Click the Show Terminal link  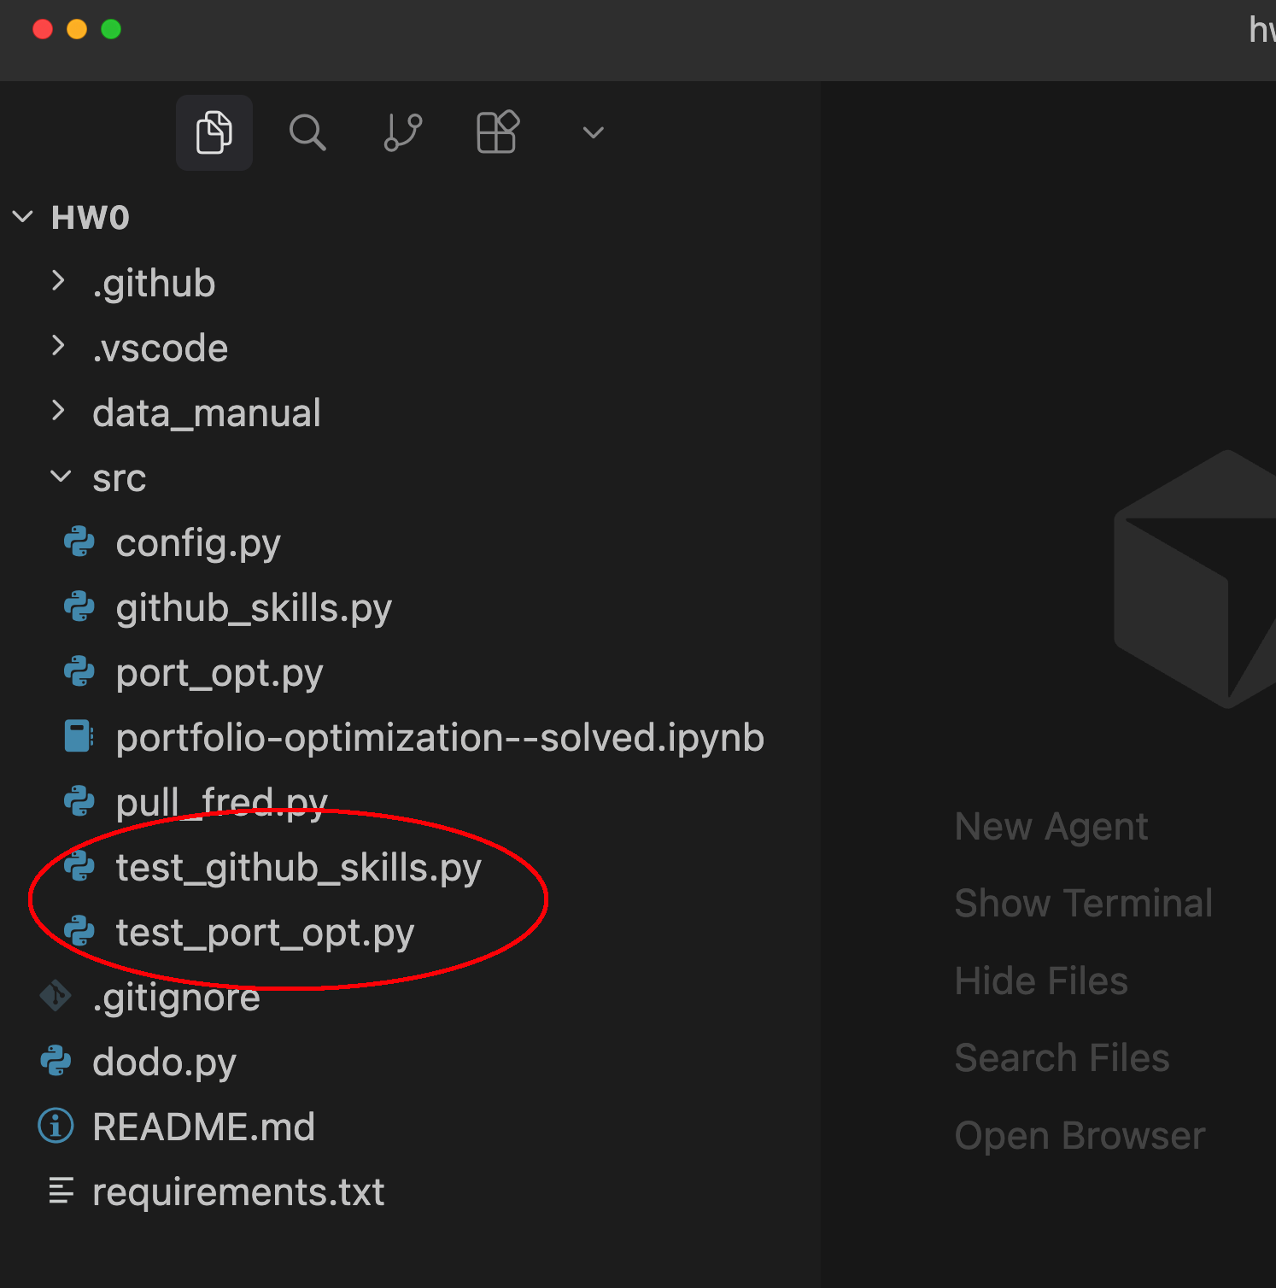[1083, 904]
